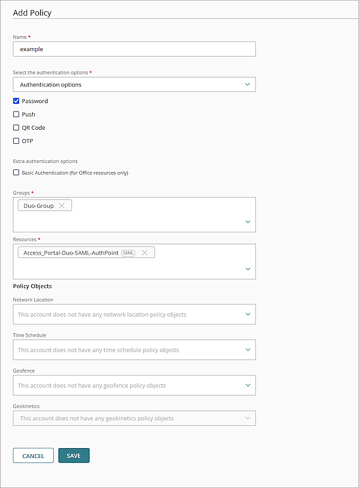Enable the Push authentication checkbox

pos(16,114)
